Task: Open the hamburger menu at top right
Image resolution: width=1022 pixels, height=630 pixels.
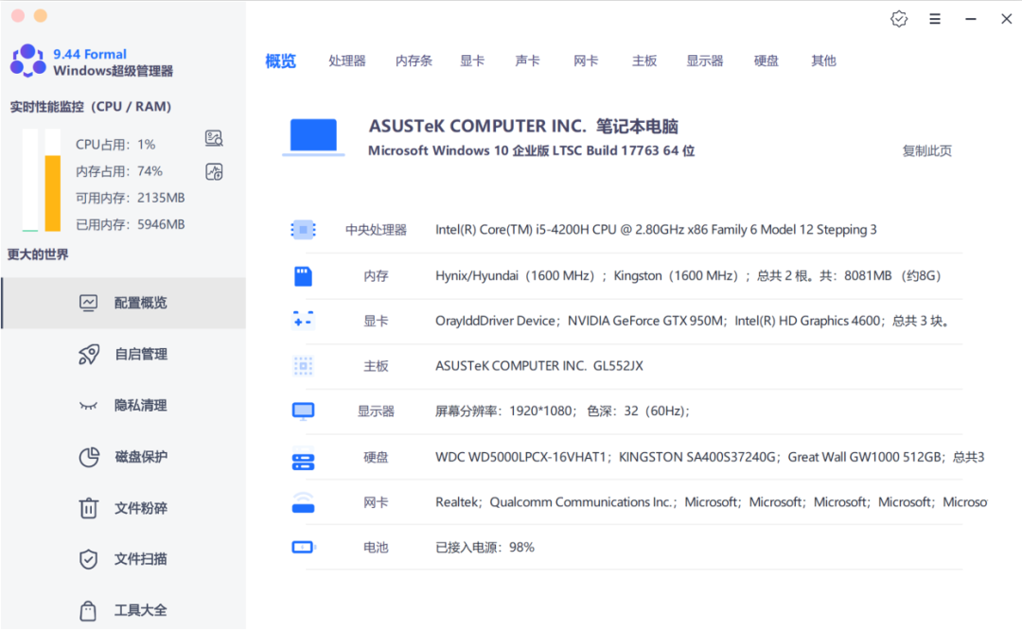Action: point(935,19)
